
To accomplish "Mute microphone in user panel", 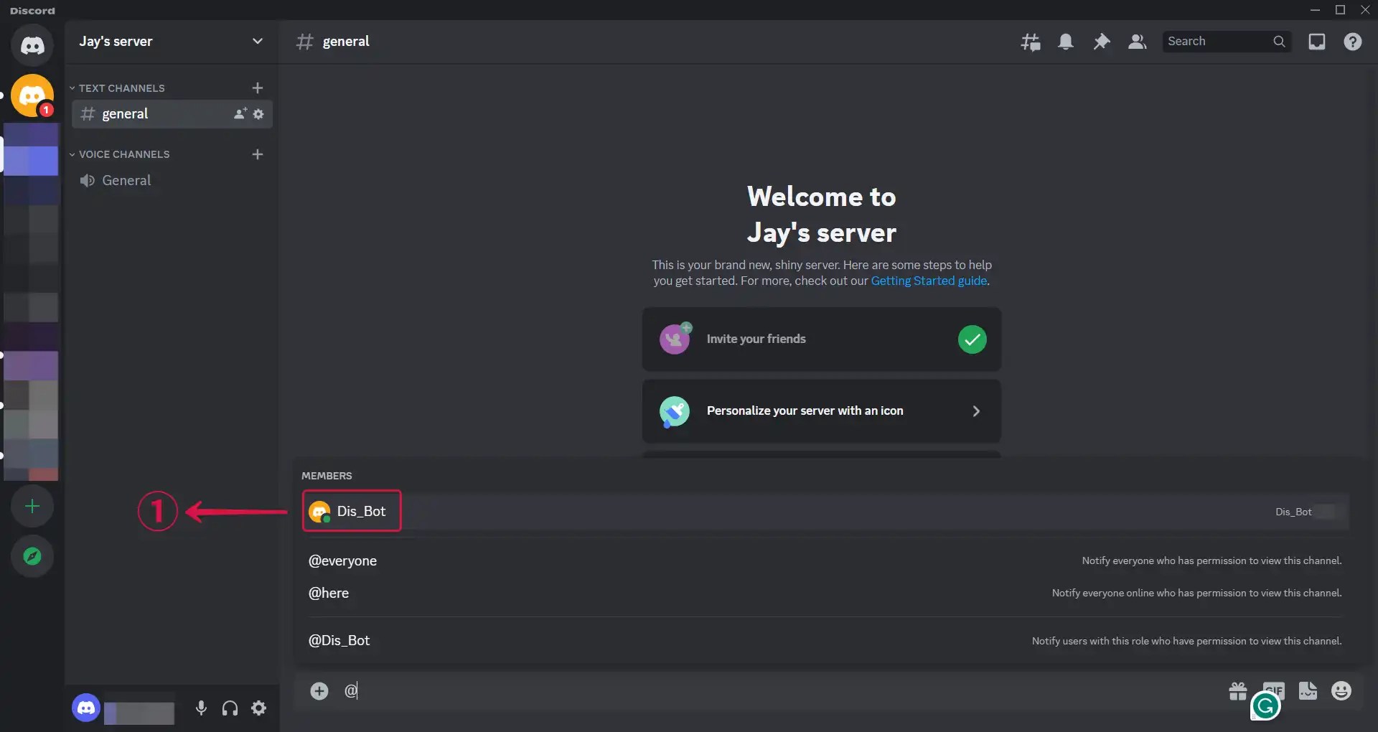I will [x=201, y=708].
